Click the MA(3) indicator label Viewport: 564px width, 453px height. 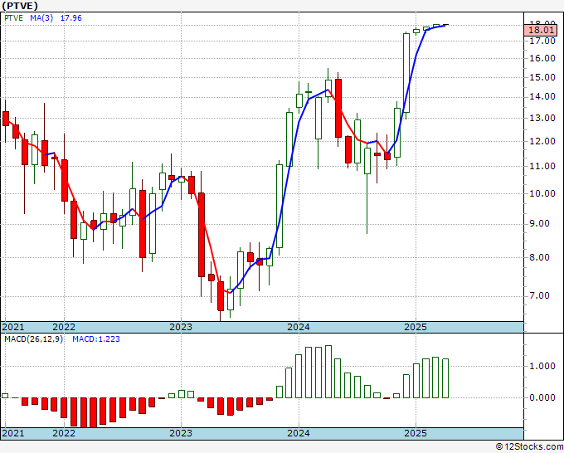pyautogui.click(x=41, y=18)
